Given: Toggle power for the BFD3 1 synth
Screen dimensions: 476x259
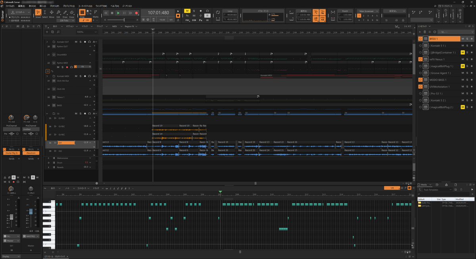Looking at the screenshot, I should coord(420,39).
